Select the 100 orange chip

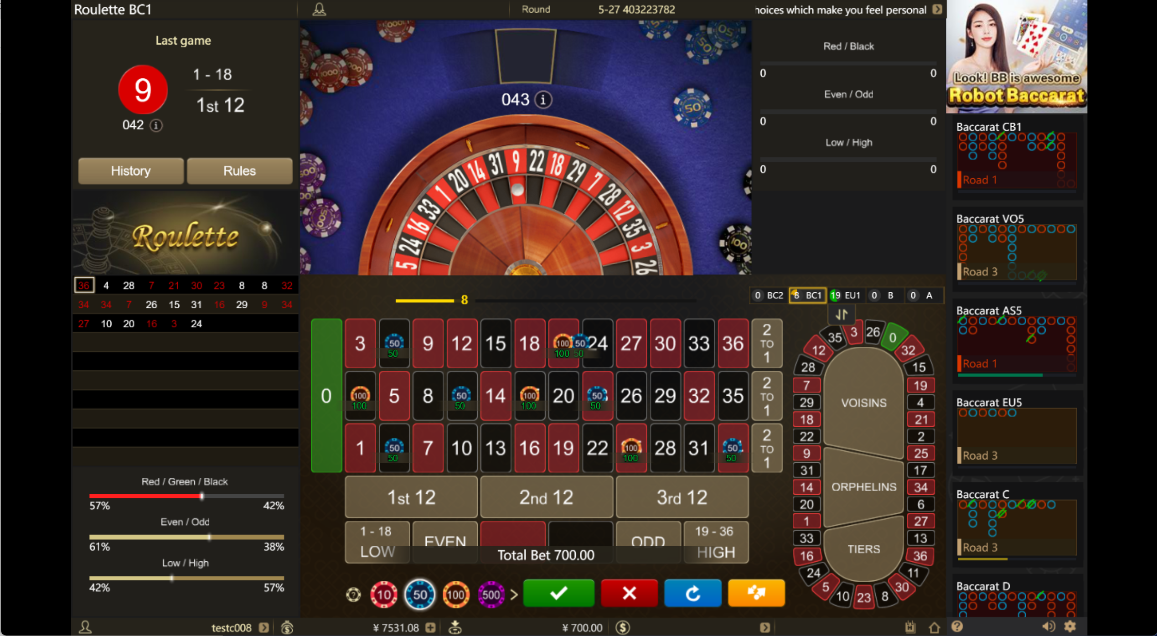[455, 595]
